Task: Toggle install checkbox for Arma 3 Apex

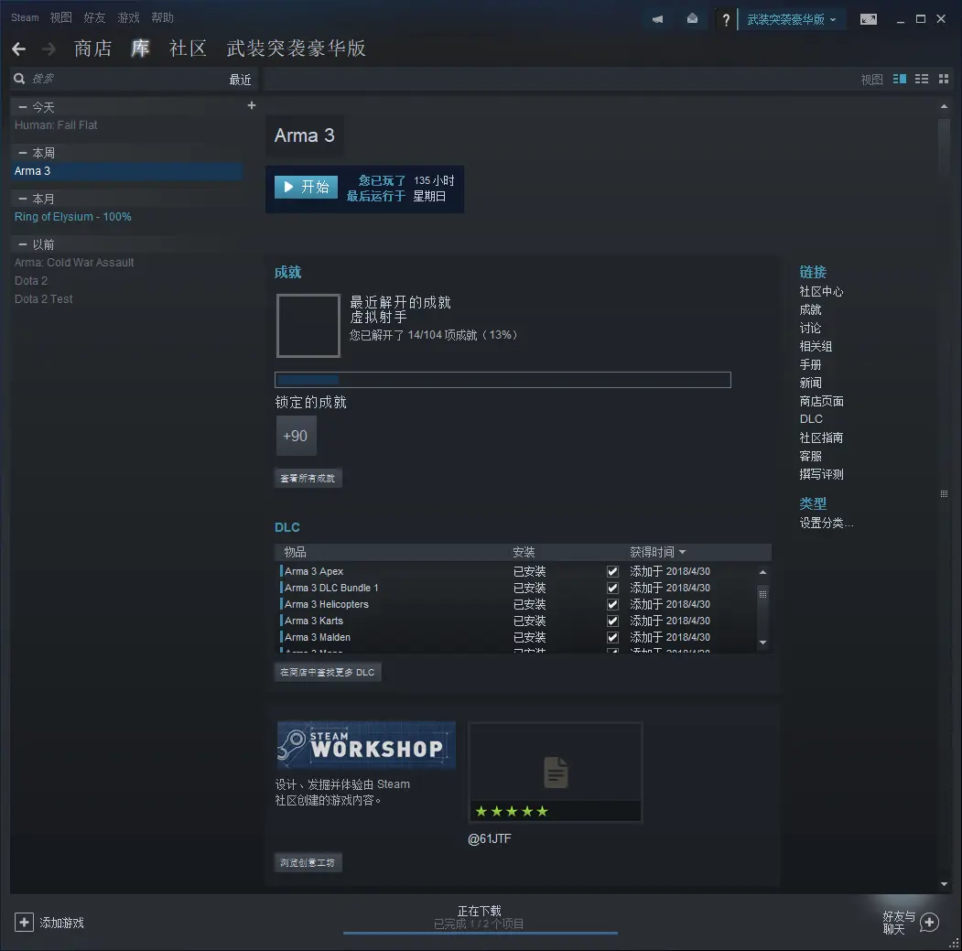Action: [612, 571]
